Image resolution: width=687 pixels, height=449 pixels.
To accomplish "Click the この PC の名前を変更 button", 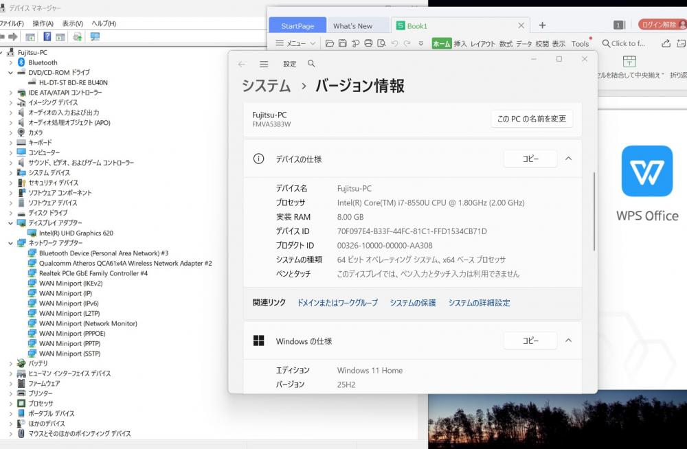I will [x=531, y=119].
